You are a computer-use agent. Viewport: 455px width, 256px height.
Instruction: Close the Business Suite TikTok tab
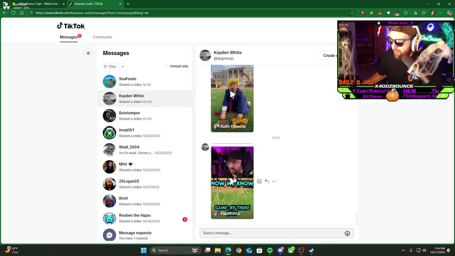pyautogui.click(x=120, y=4)
